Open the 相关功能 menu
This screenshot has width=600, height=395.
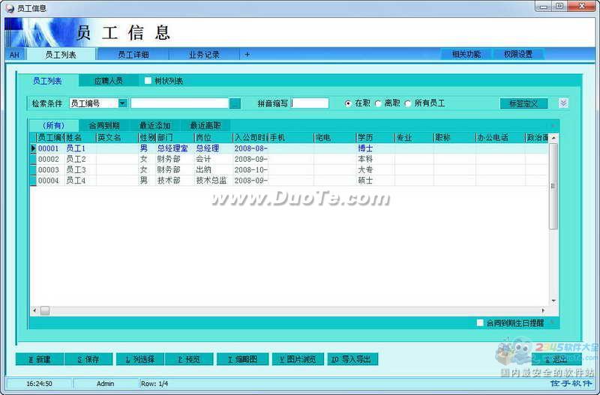(x=466, y=55)
